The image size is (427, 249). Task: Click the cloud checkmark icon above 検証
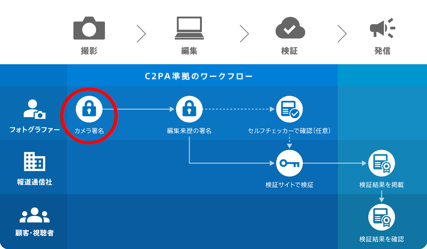click(290, 28)
